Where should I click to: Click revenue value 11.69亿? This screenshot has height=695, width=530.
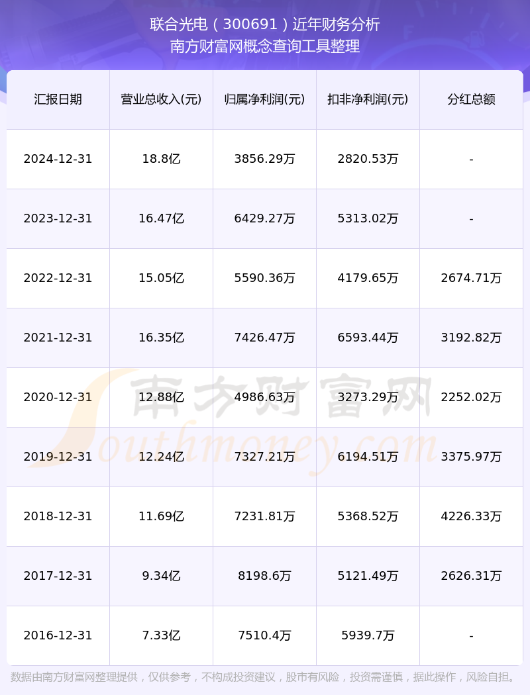point(161,516)
